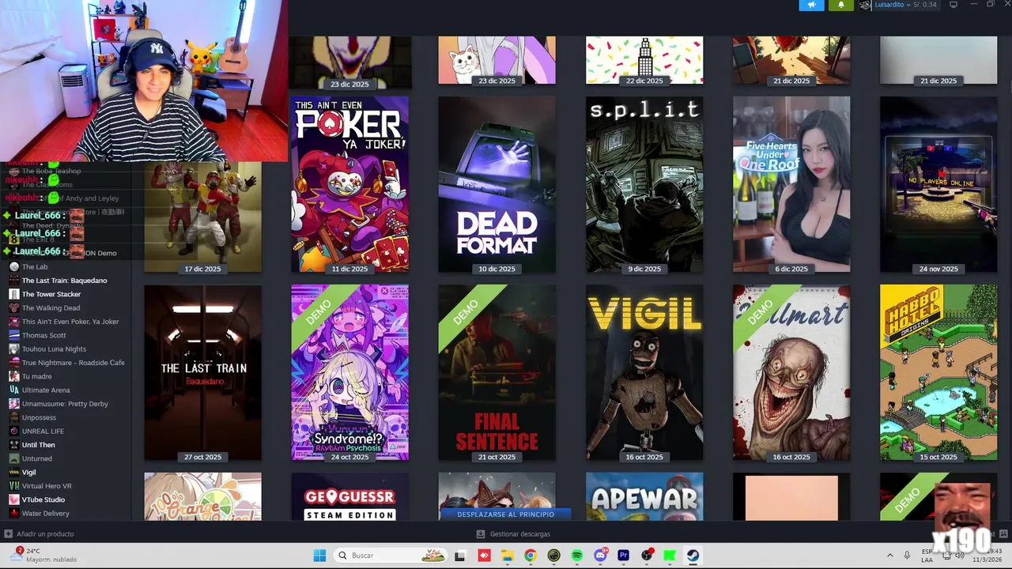
Task: Expand hidden system tray icons chevron
Action: click(x=889, y=556)
